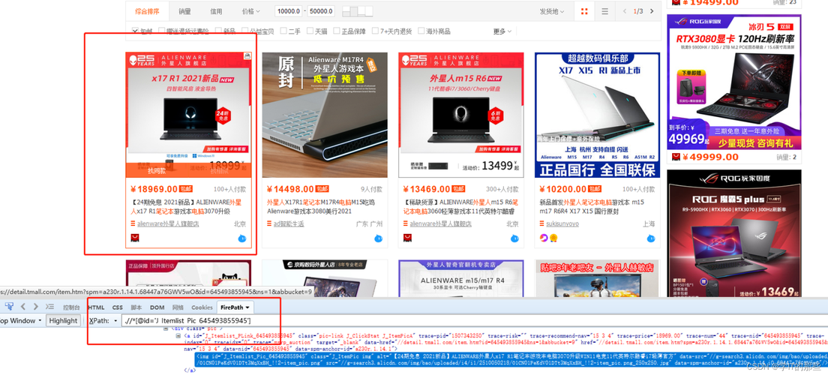Image resolution: width=828 pixels, height=375 pixels.
Task: Click shop icon before ad智能生活
Action: [x=269, y=223]
